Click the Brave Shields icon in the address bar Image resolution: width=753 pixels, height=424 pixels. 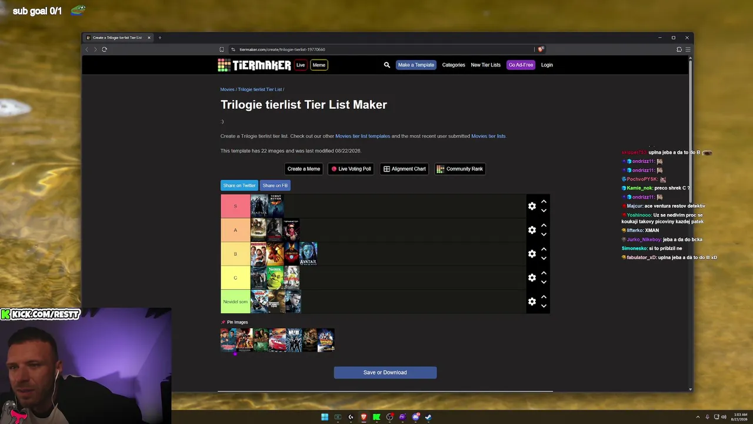click(x=541, y=49)
